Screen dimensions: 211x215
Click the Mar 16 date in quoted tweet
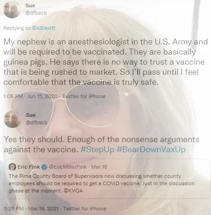click(x=99, y=167)
